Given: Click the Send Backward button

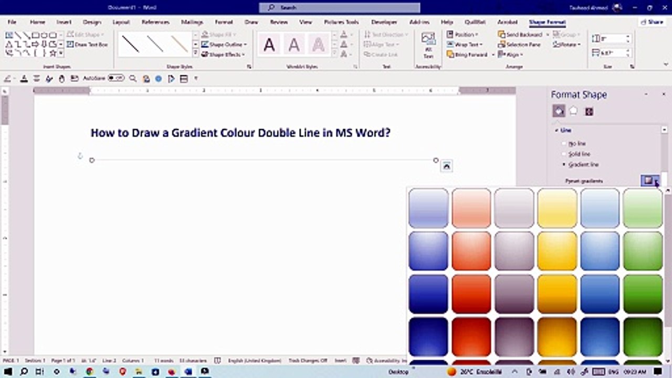Looking at the screenshot, I should click(520, 35).
